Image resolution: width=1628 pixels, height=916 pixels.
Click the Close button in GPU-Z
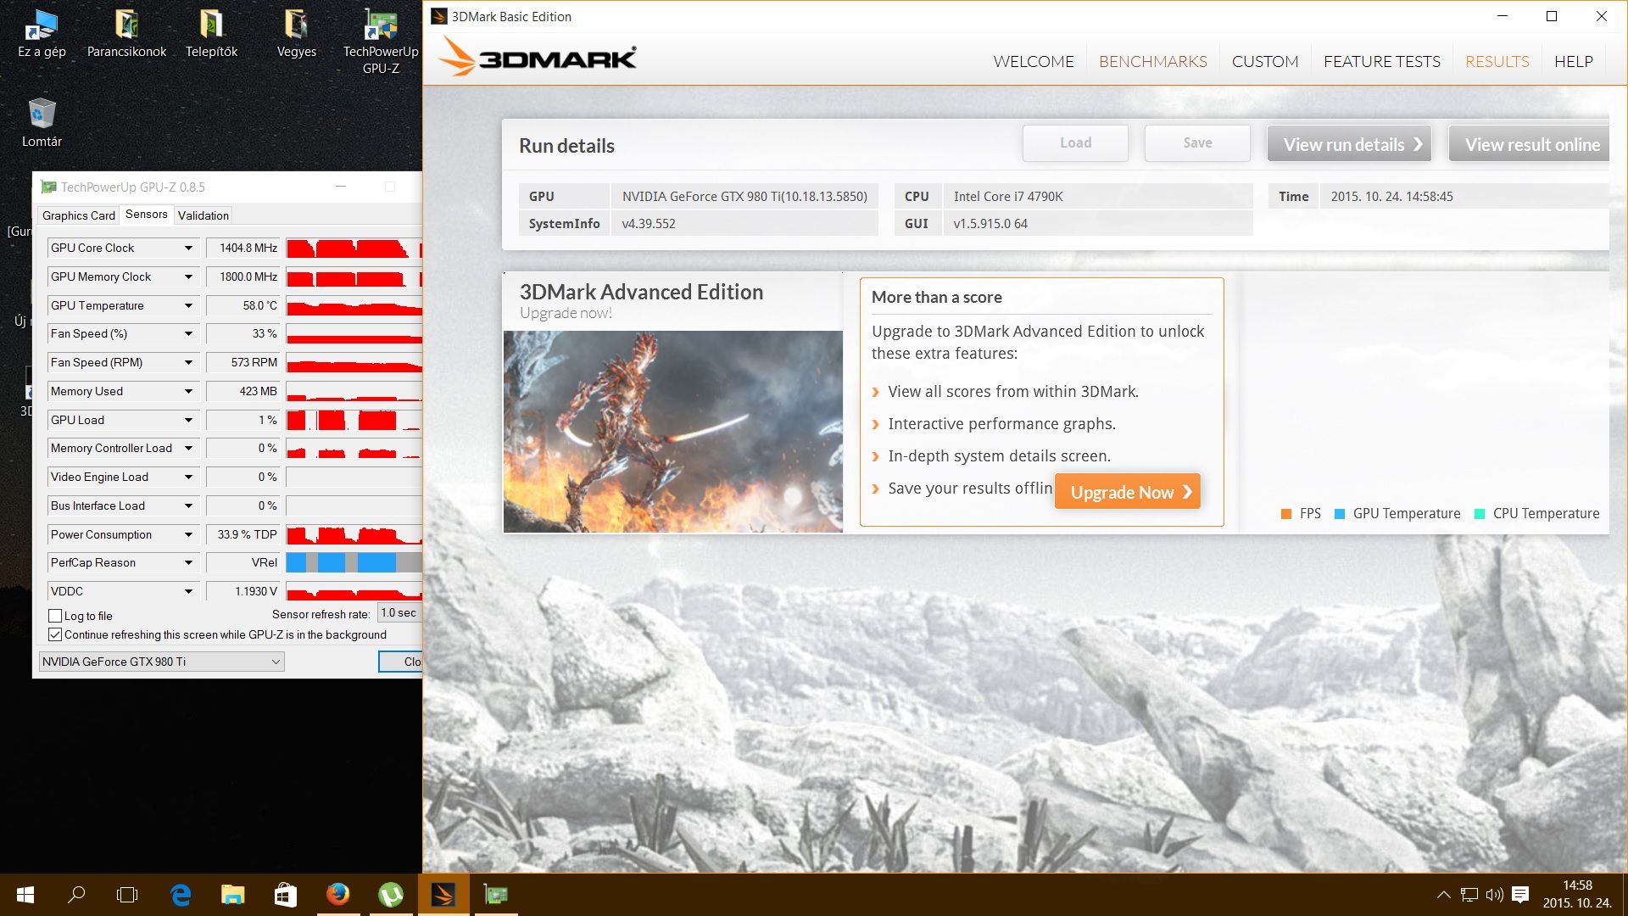(400, 662)
